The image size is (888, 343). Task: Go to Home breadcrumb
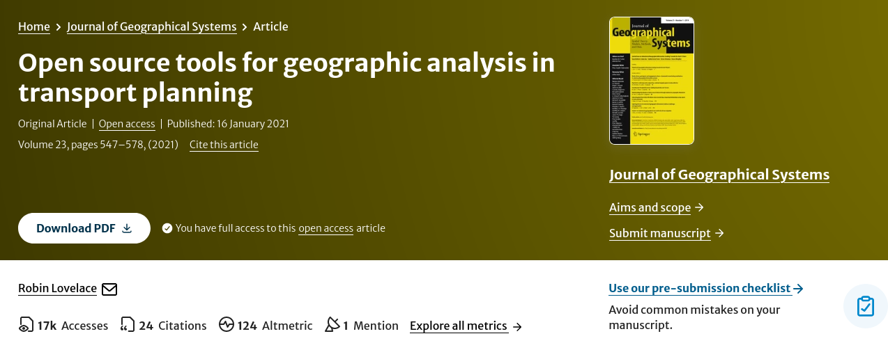34,26
